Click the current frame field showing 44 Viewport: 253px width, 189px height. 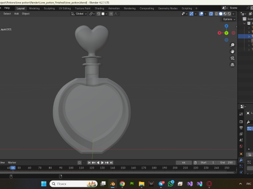pos(184,163)
